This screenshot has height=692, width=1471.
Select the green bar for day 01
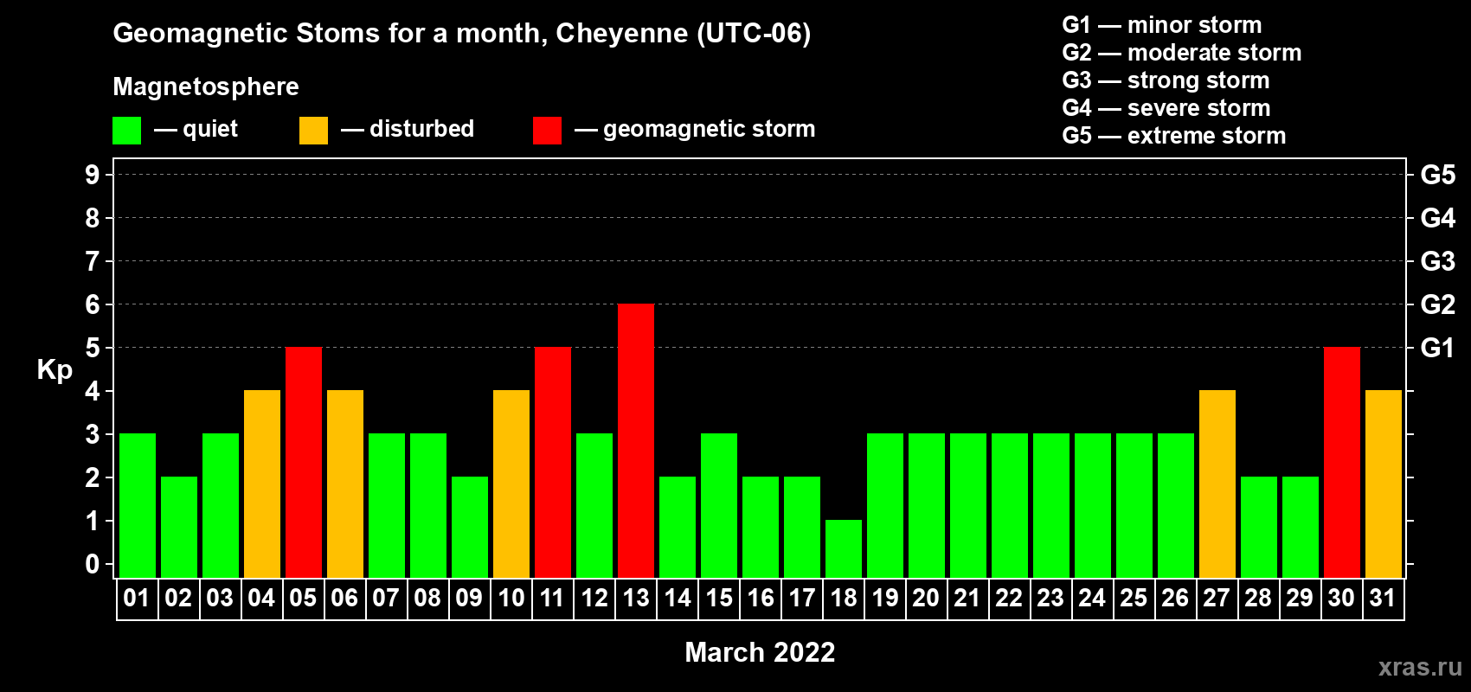click(x=138, y=506)
